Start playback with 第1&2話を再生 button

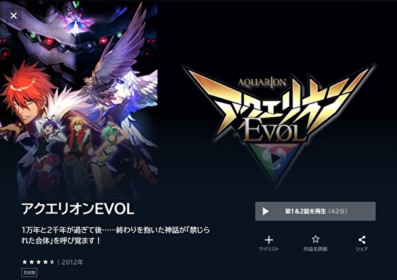coord(315,211)
